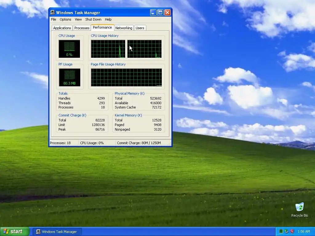Select the Performance tab
The height and width of the screenshot is (236, 315).
(x=102, y=27)
